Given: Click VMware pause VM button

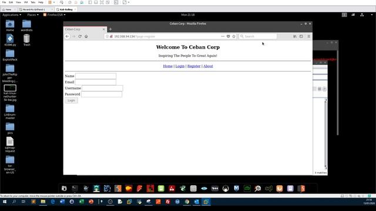Looking at the screenshot, I should [50, 2].
